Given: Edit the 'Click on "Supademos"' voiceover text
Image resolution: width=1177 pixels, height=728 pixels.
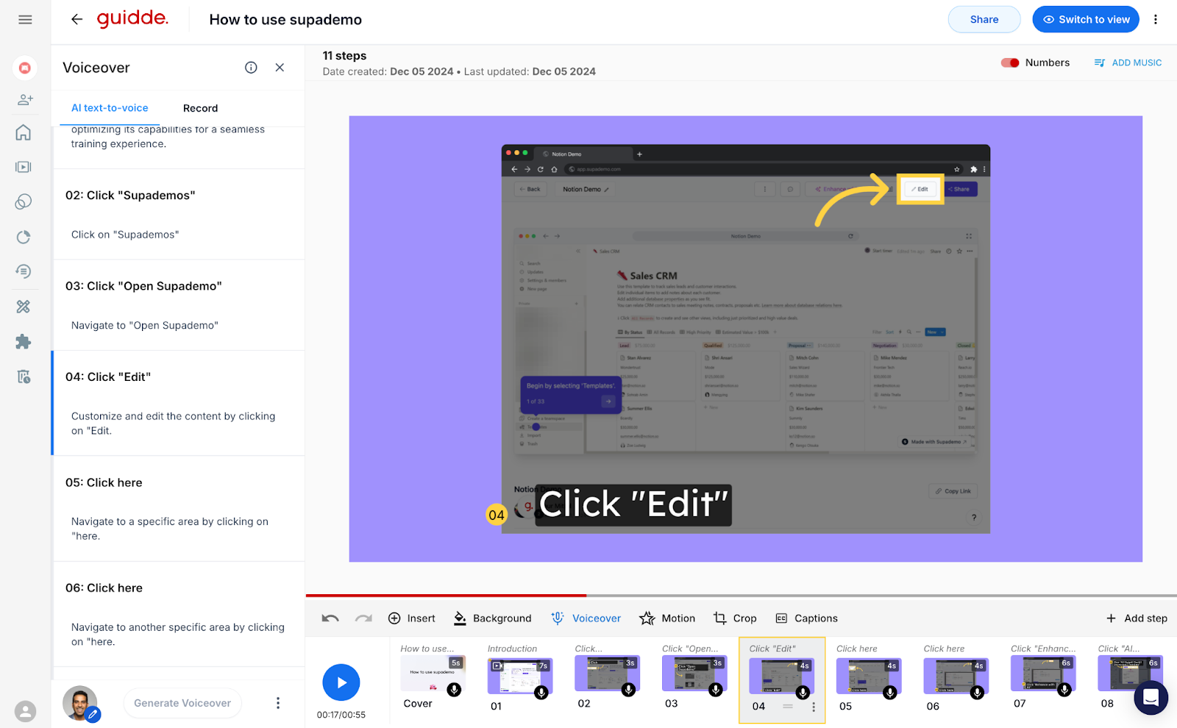Looking at the screenshot, I should coord(125,235).
